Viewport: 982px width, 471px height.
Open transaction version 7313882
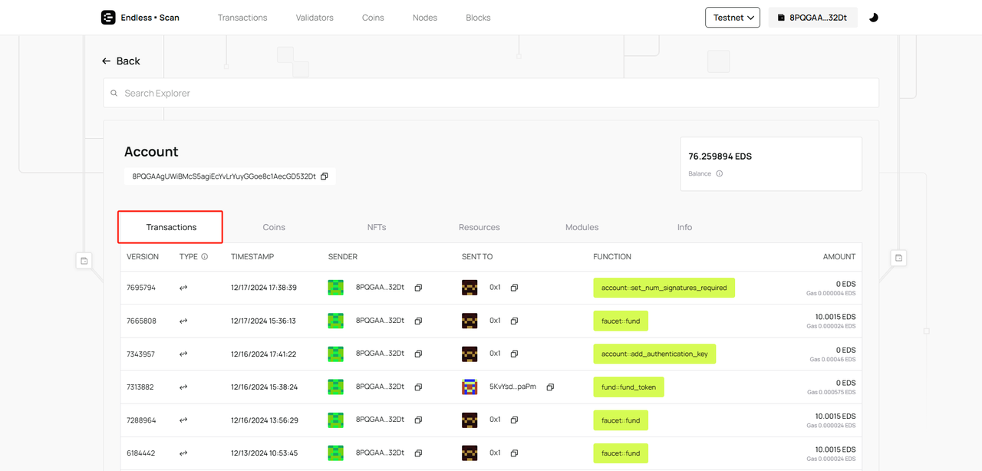point(140,387)
